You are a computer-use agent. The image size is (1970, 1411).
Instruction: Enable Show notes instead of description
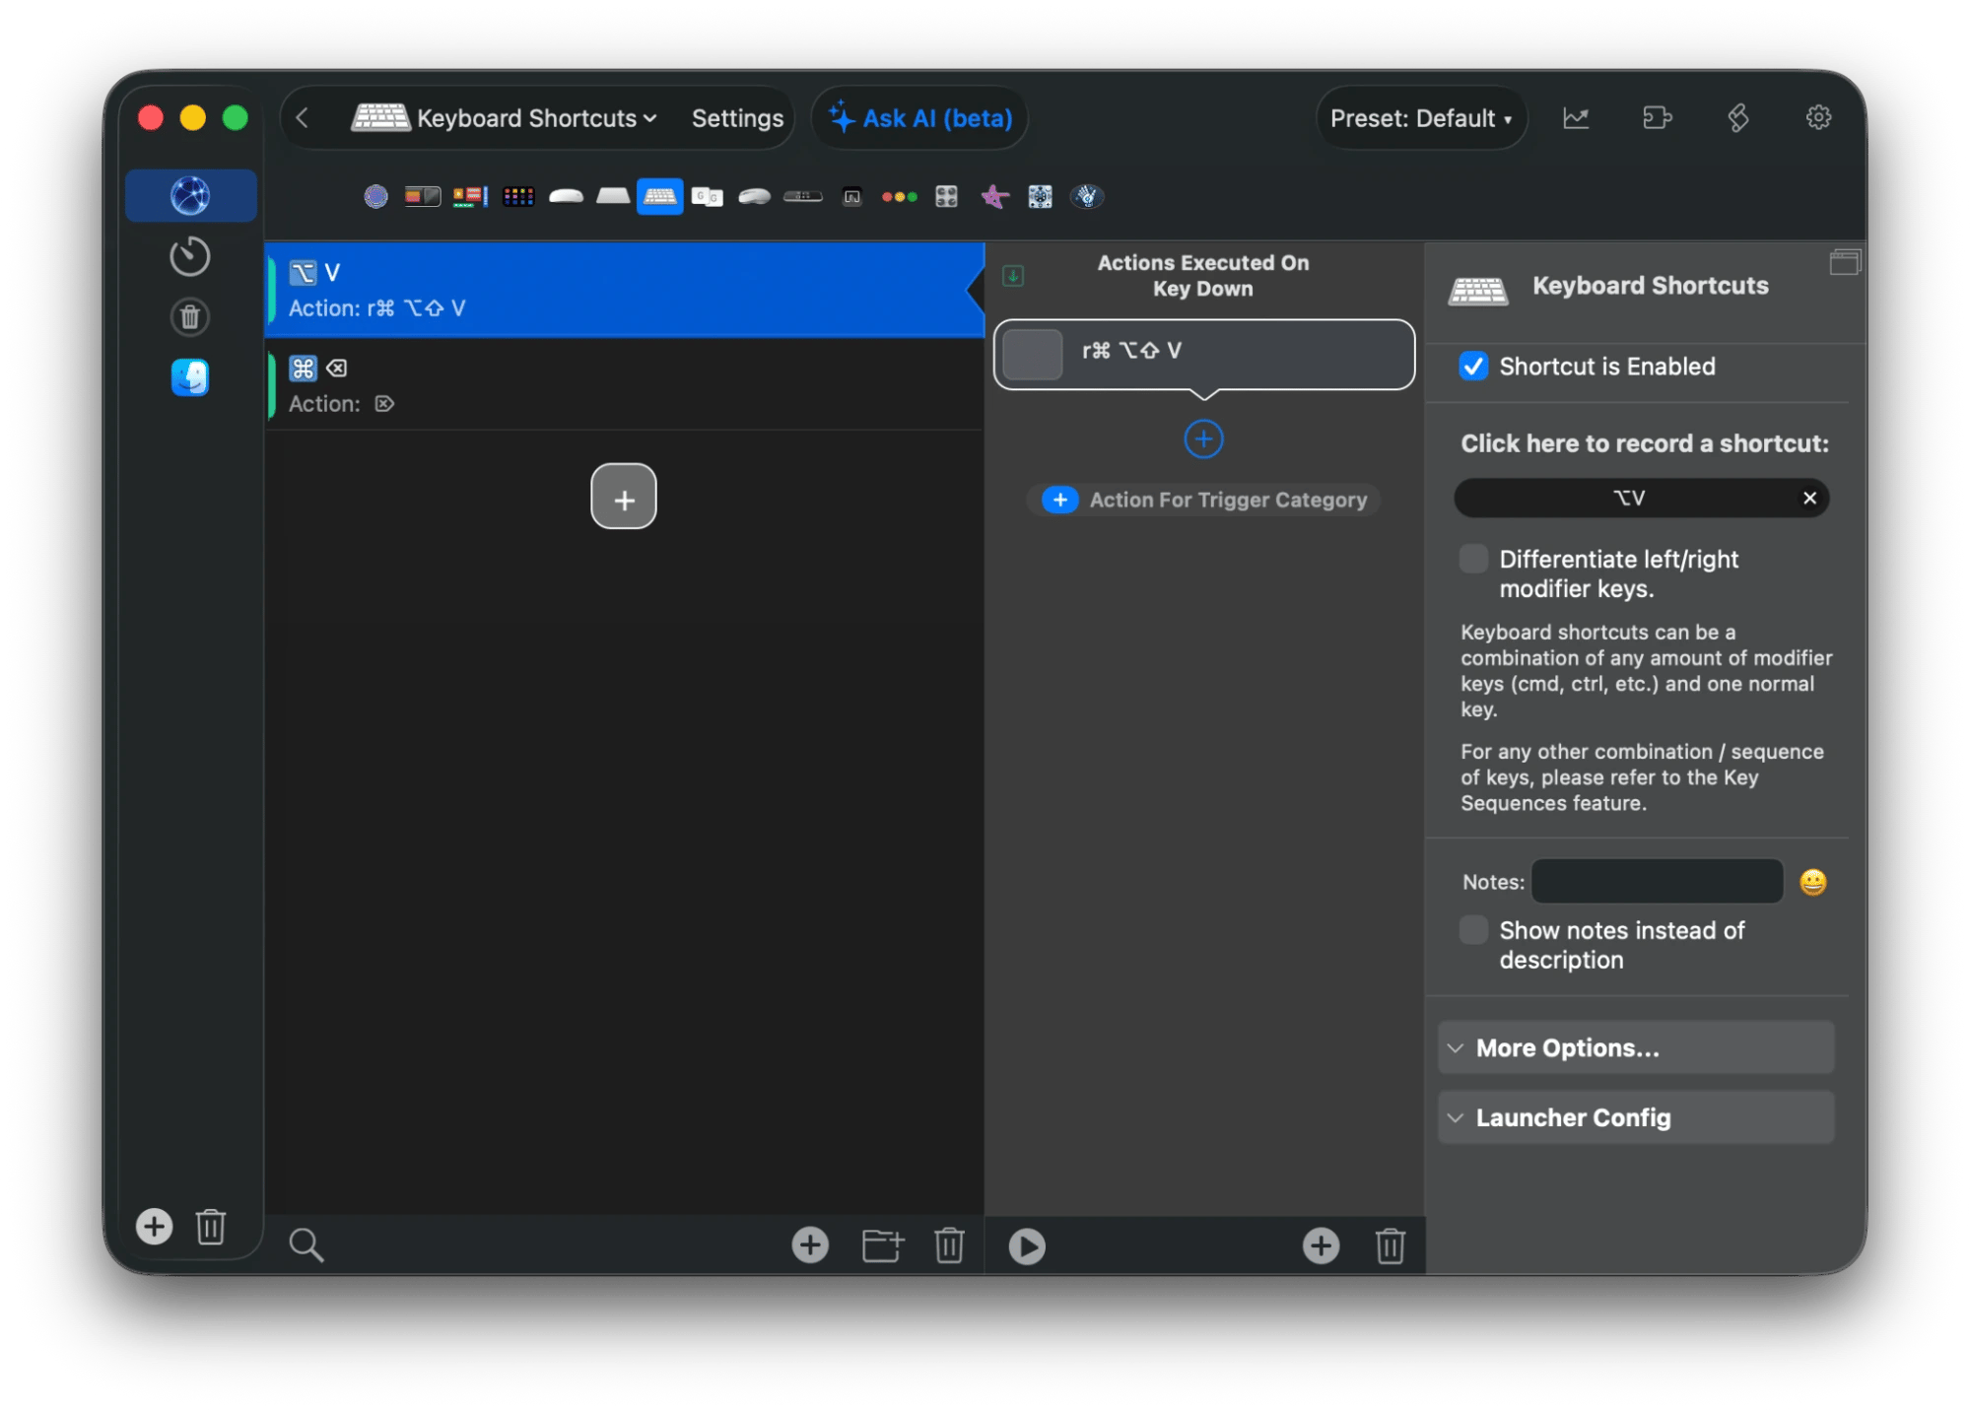[1473, 930]
